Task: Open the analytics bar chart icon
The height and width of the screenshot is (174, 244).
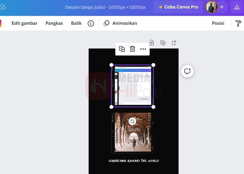Action: click(236, 7)
